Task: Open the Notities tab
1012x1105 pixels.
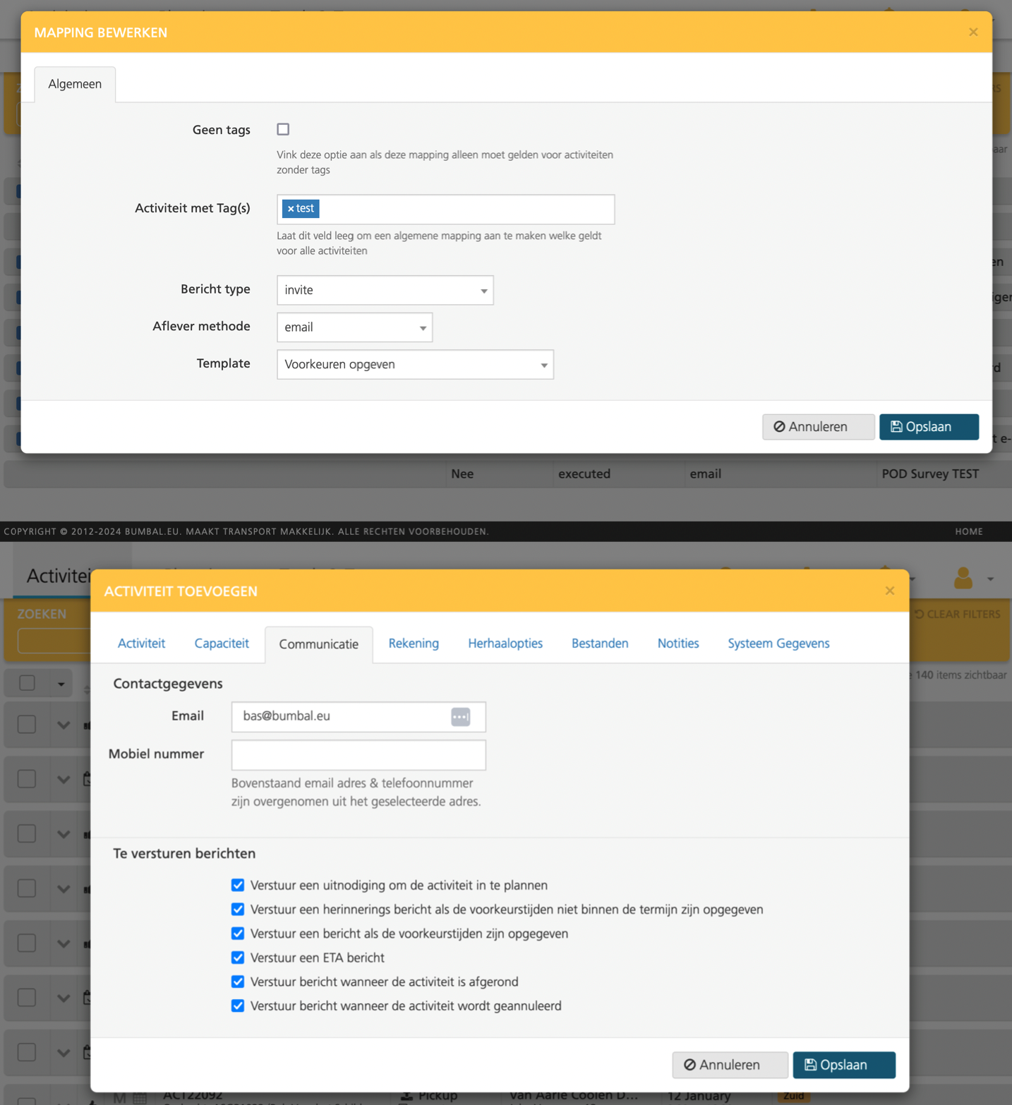Action: click(678, 644)
